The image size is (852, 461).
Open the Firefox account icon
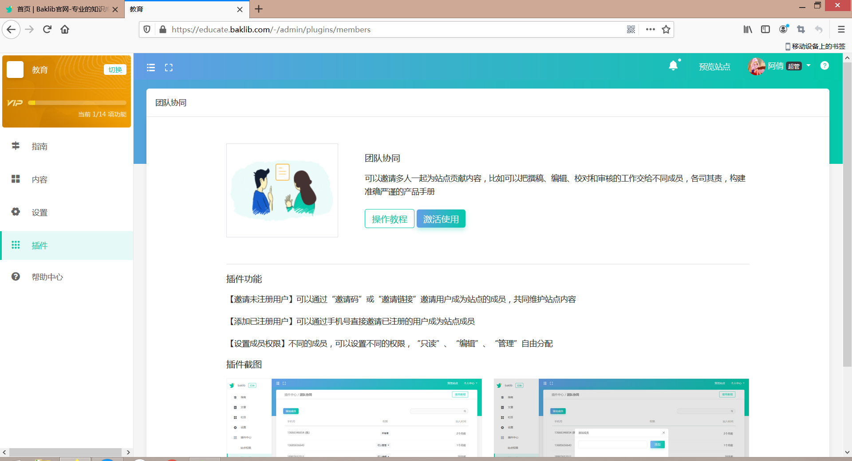click(x=784, y=29)
